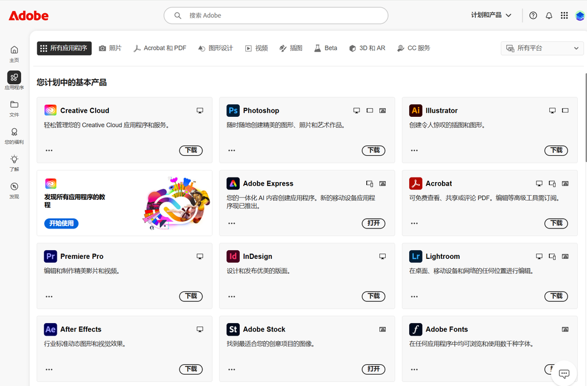Select the 所有应用程序 tab
The width and height of the screenshot is (587, 386).
pyautogui.click(x=64, y=48)
